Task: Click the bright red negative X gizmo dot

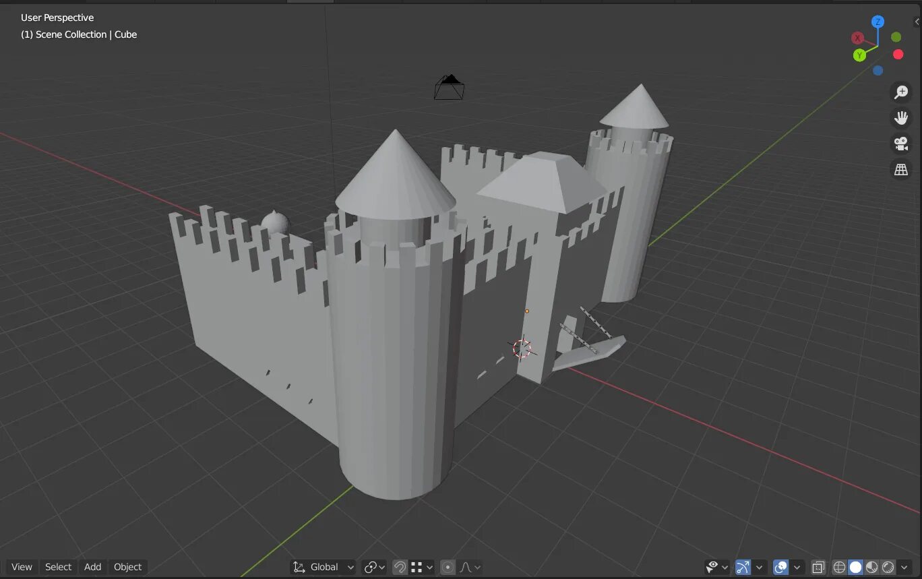Action: [x=898, y=54]
